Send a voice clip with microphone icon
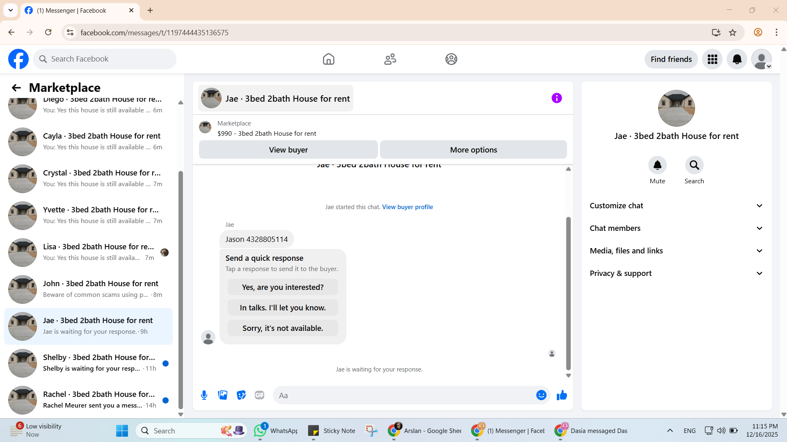The image size is (787, 442). pyautogui.click(x=204, y=395)
